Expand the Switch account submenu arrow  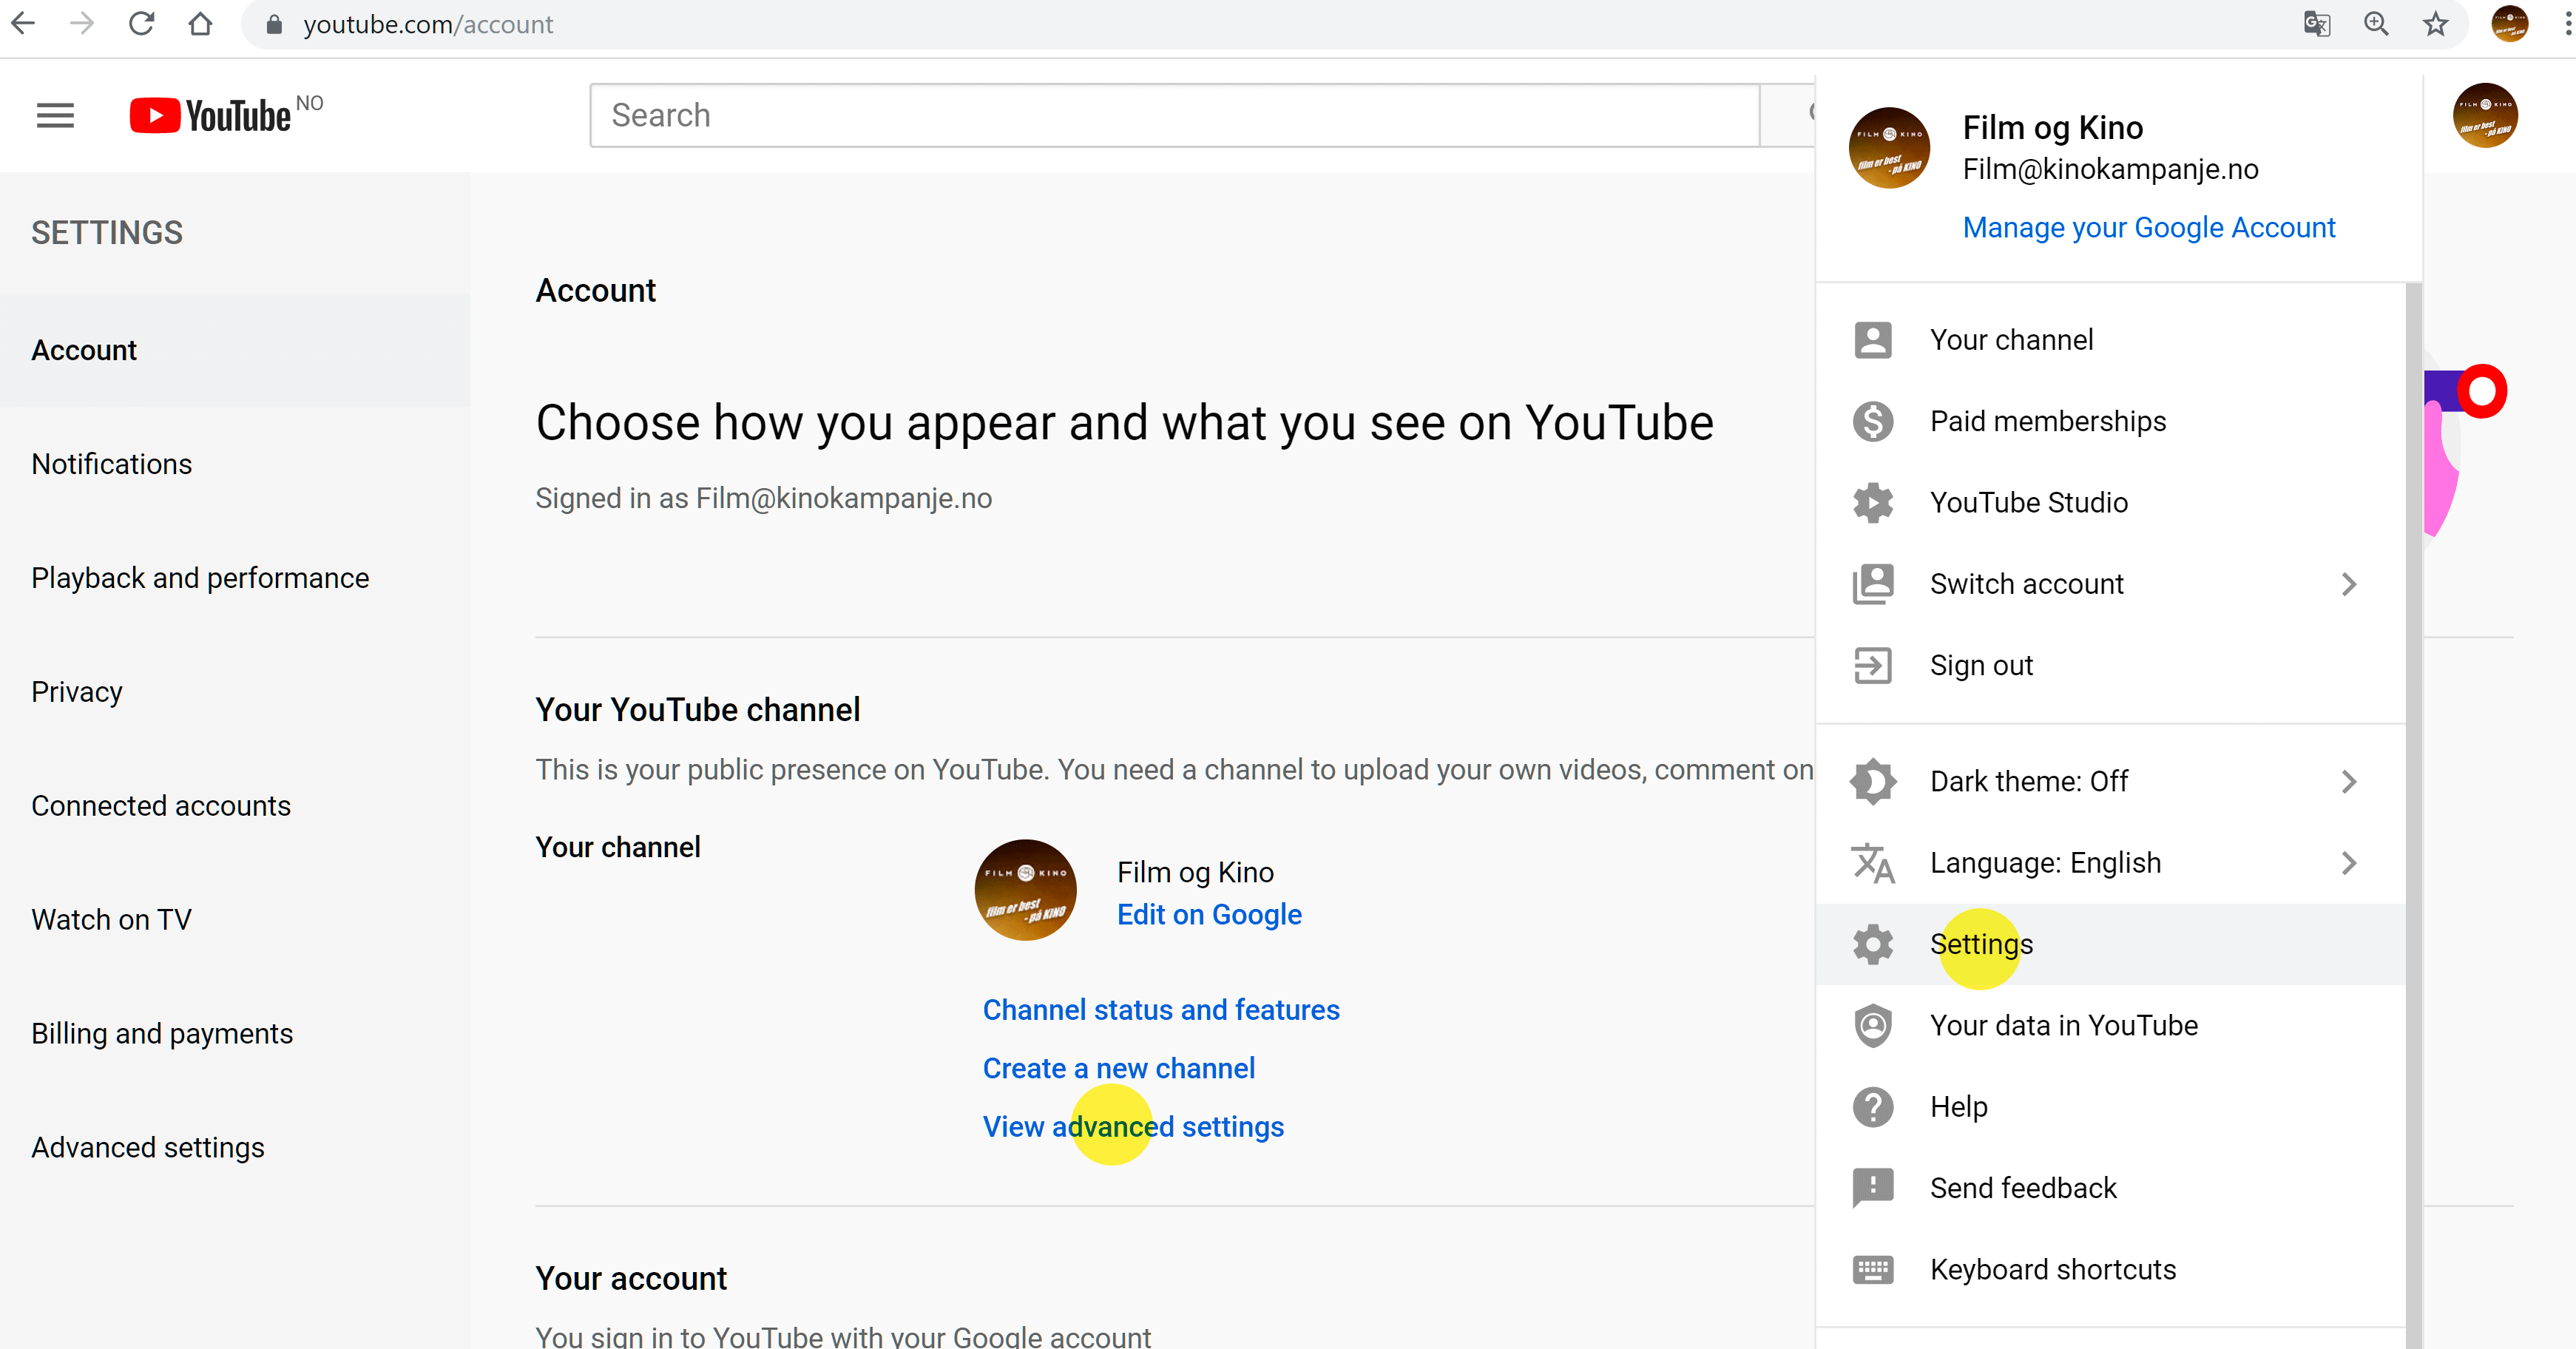click(x=2349, y=584)
